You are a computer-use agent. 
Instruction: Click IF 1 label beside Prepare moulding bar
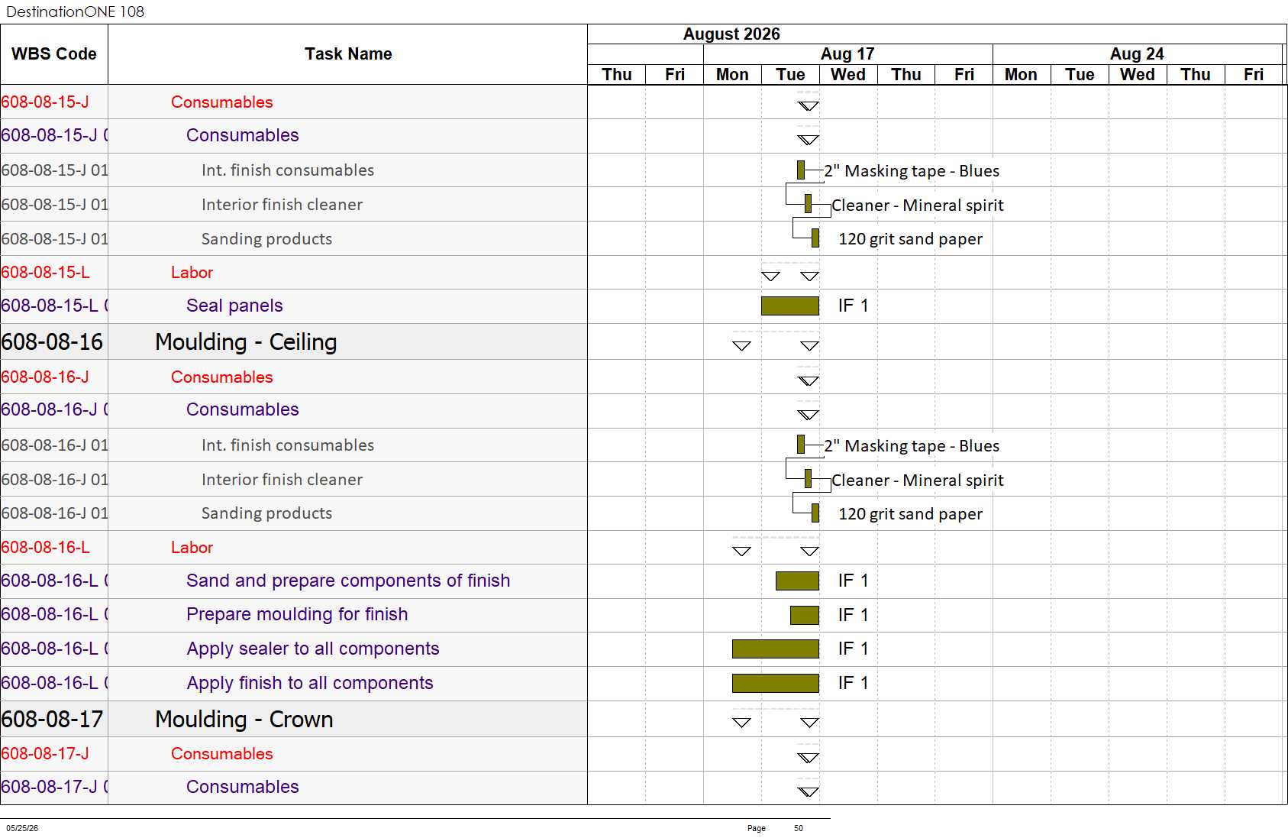point(853,615)
